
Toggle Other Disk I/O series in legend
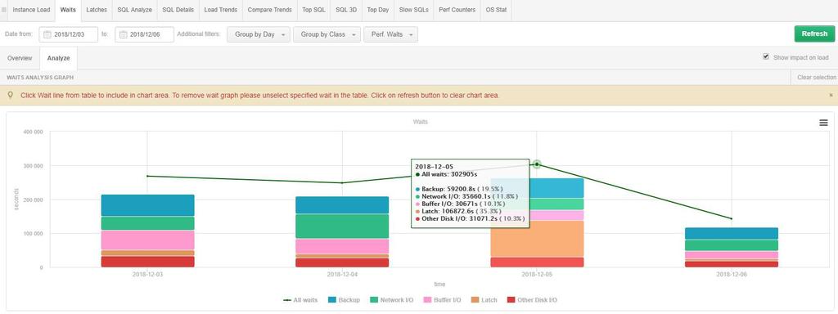click(x=531, y=300)
